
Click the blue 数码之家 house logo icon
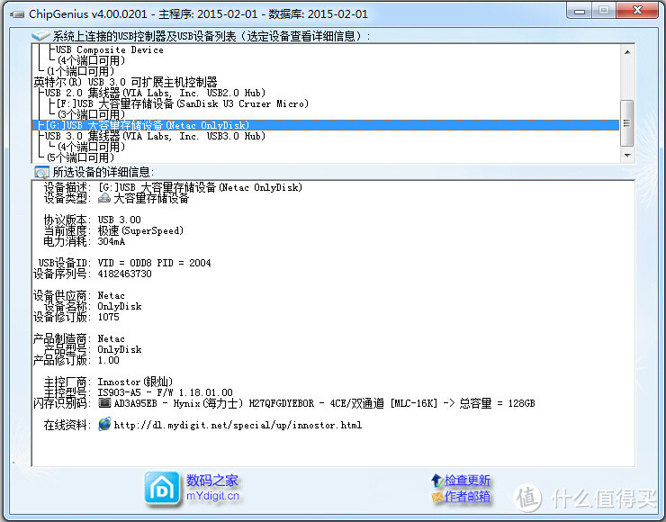pos(163,488)
